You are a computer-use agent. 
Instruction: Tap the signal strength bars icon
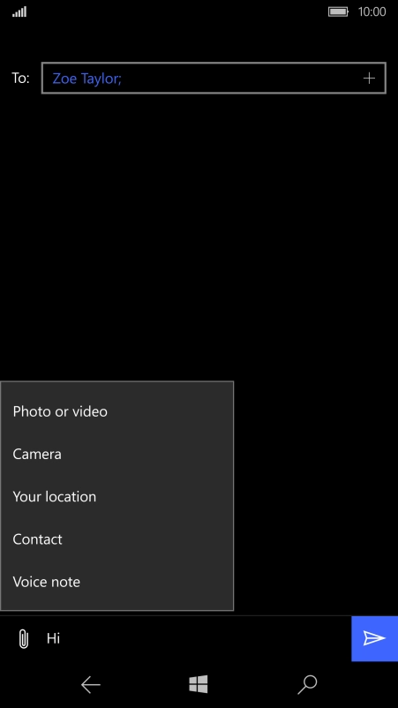pos(19,11)
